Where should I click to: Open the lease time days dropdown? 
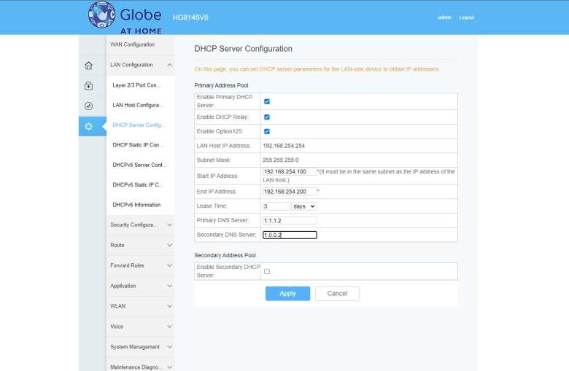[x=303, y=206]
